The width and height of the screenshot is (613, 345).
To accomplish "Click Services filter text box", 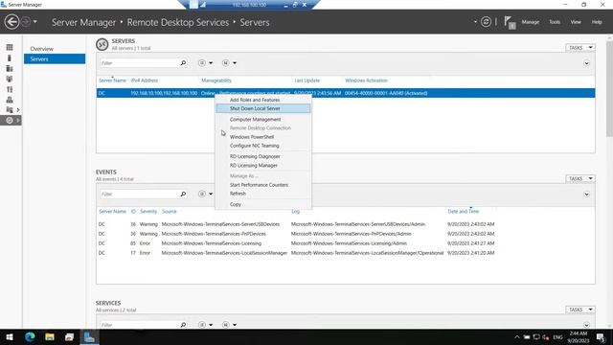I will [x=139, y=325].
